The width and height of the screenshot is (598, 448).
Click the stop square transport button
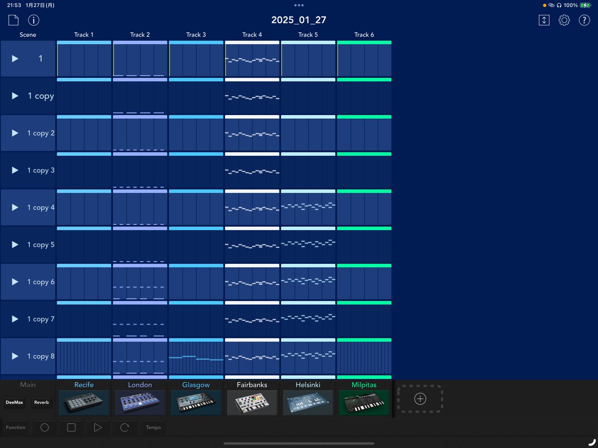tap(71, 427)
